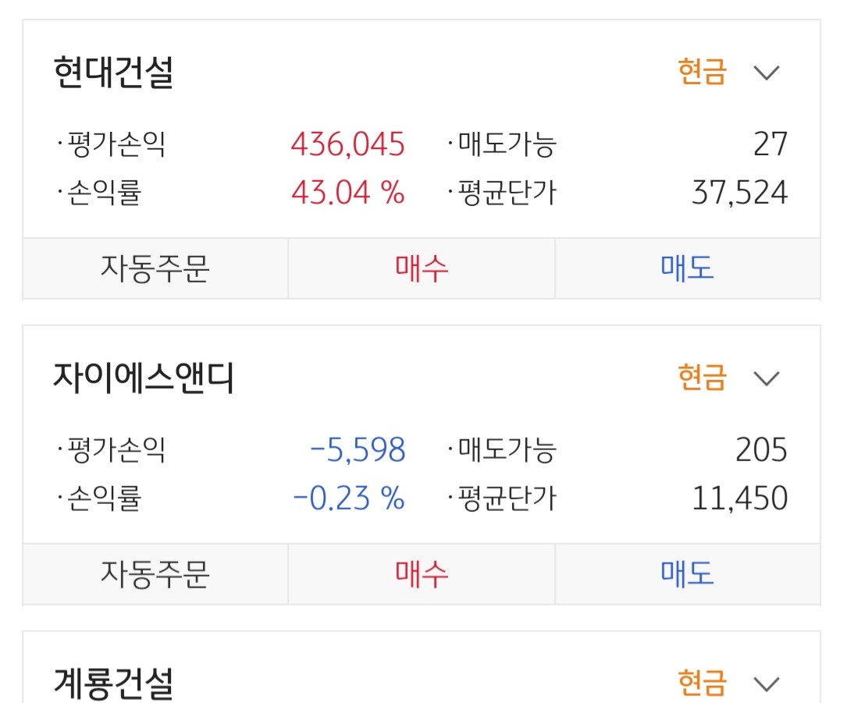Open the 계룡건설 stock name
The image size is (843, 703).
(x=114, y=683)
